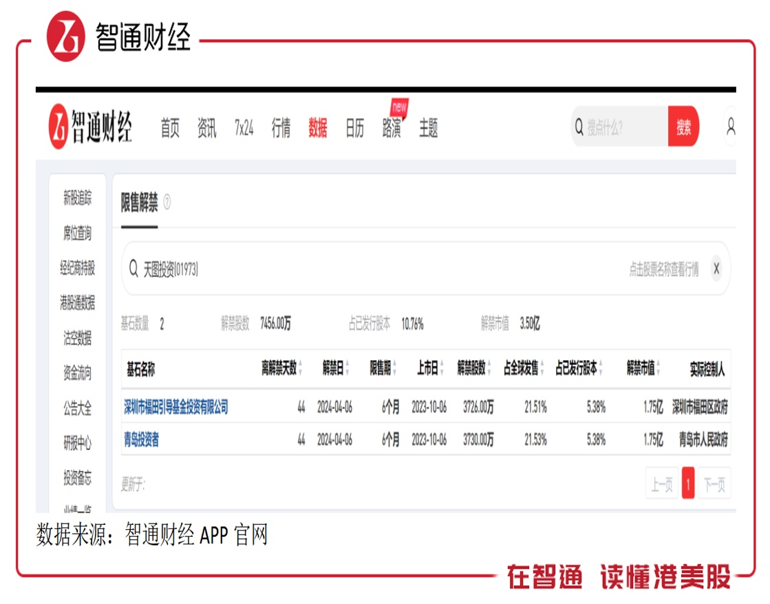The width and height of the screenshot is (770, 604).
Task: Open 投资备忘 in the sidebar
Action: [x=78, y=478]
